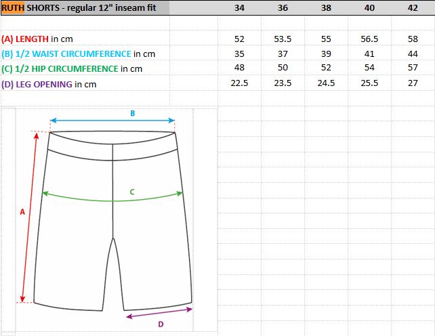Click hip value 54
The width and height of the screenshot is (435, 336).
pyautogui.click(x=369, y=68)
